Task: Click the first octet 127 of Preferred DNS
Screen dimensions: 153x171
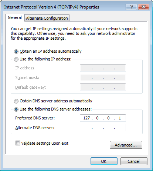Action: tap(86, 118)
